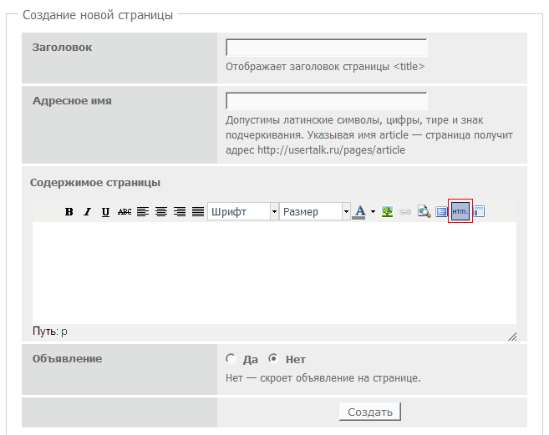Align text left
Image resolution: width=549 pixels, height=435 pixels.
143,212
